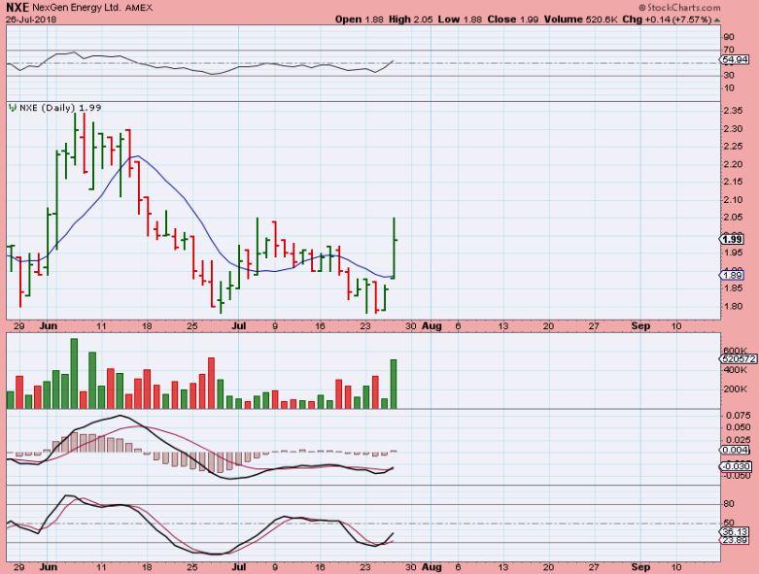Image resolution: width=759 pixels, height=574 pixels.
Task: Click the latest green price bar reaching 2.05
Action: (395, 248)
